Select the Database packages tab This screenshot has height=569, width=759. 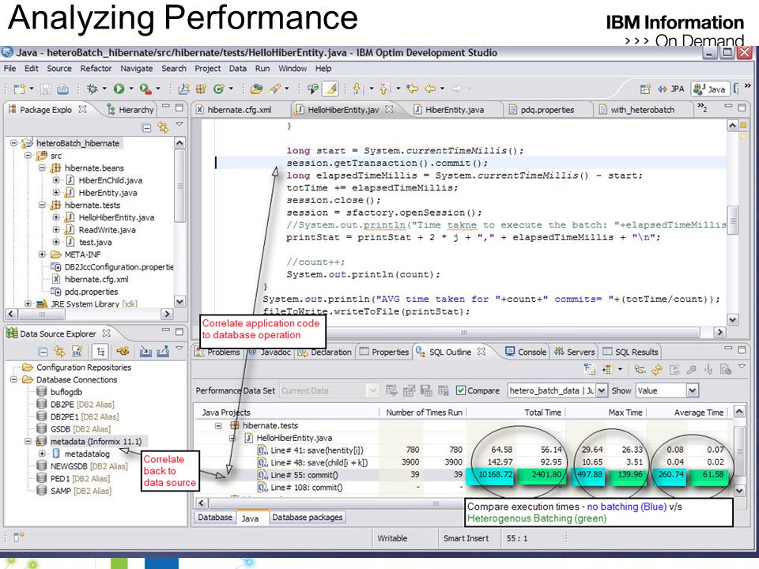pos(308,517)
